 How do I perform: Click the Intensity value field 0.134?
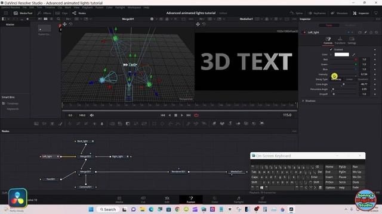point(364,74)
